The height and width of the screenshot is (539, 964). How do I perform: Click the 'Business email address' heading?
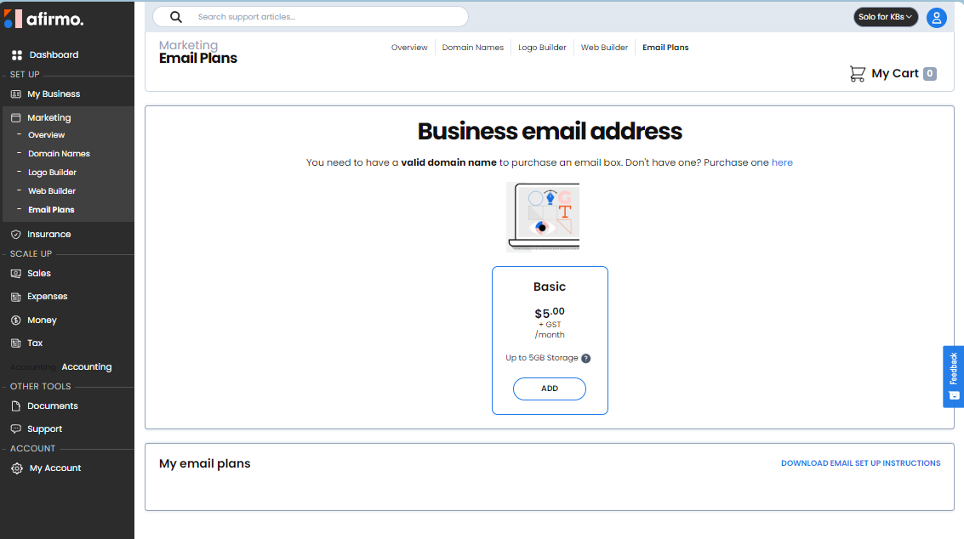point(550,132)
